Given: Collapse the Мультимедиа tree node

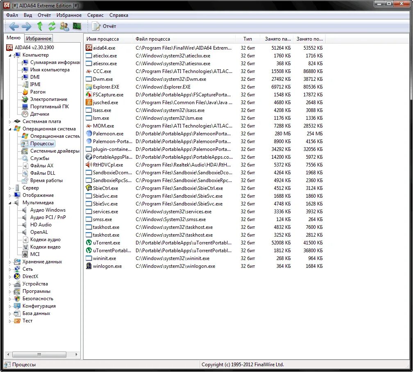Looking at the screenshot, I should click(10, 203).
